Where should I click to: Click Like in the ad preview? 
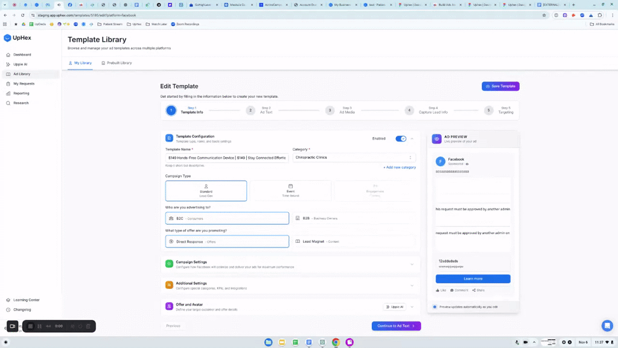point(441,291)
